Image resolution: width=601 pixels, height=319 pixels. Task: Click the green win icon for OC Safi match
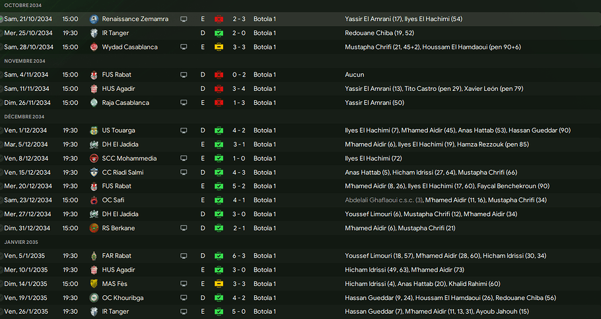tap(219, 200)
